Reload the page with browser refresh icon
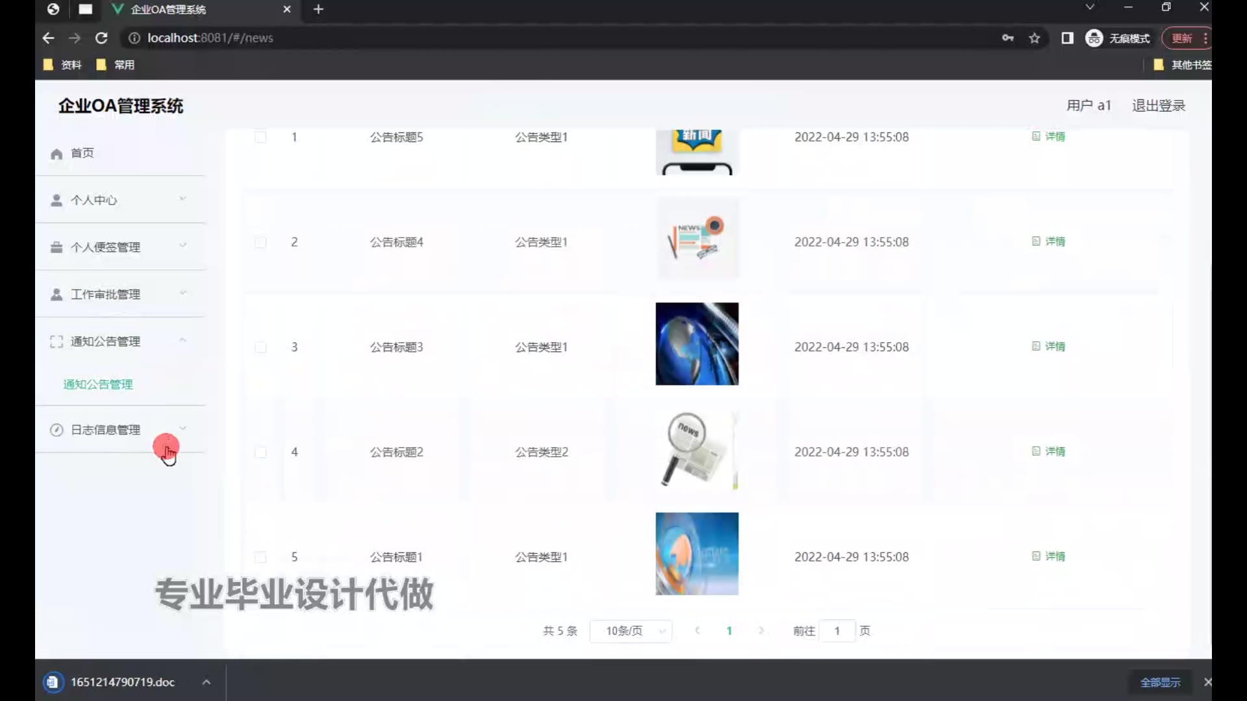The image size is (1247, 701). point(101,38)
